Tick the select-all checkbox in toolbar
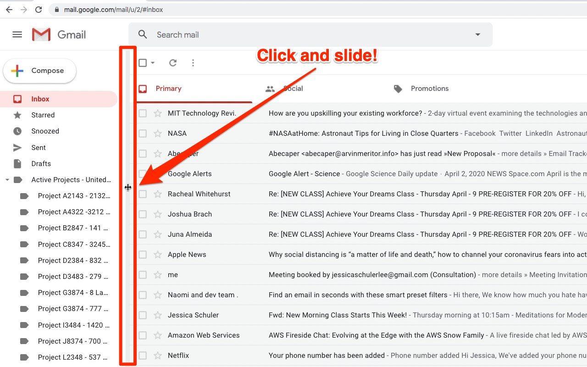587x367 pixels. point(143,63)
